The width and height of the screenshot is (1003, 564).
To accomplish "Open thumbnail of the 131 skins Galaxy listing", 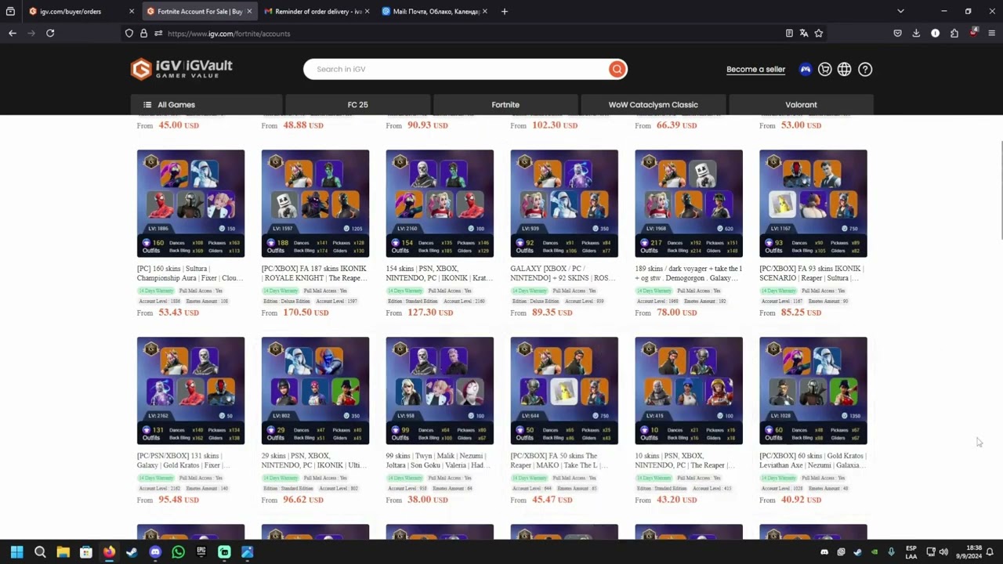I will coord(190,391).
